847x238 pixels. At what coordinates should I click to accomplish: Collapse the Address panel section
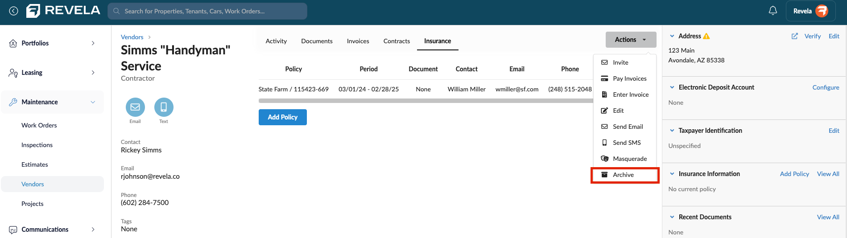(x=672, y=36)
